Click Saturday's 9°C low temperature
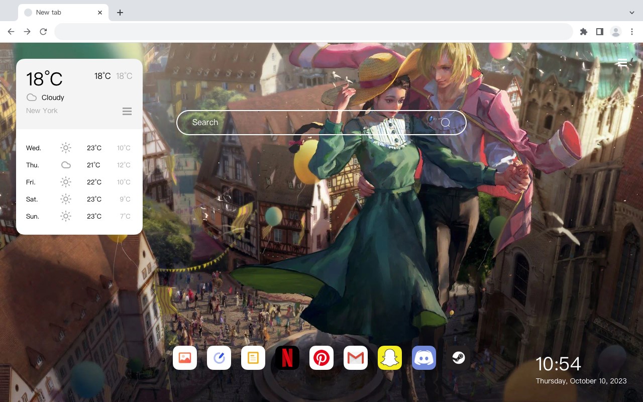Image resolution: width=643 pixels, height=402 pixels. tap(125, 199)
